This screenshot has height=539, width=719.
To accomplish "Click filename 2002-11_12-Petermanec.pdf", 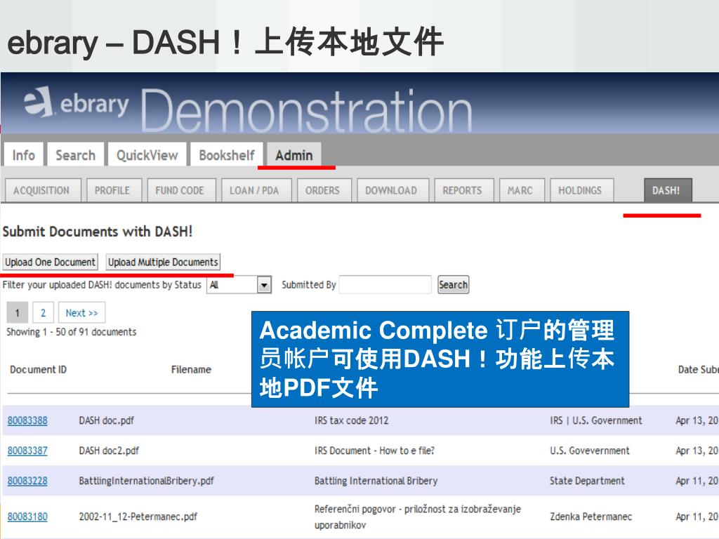I will coord(138,517).
